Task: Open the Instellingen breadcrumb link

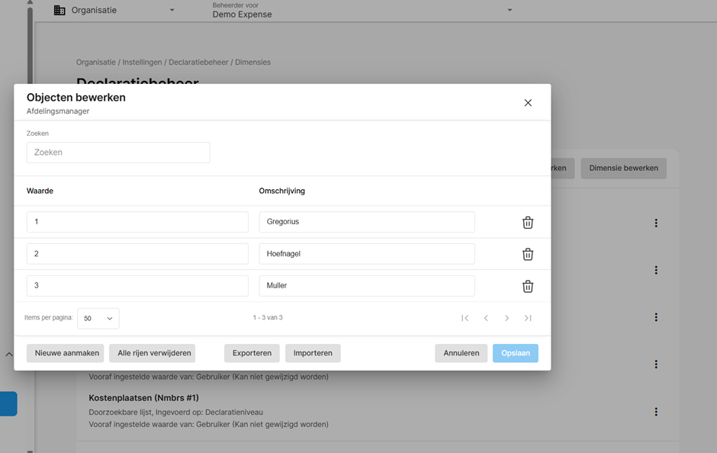Action: (142, 63)
